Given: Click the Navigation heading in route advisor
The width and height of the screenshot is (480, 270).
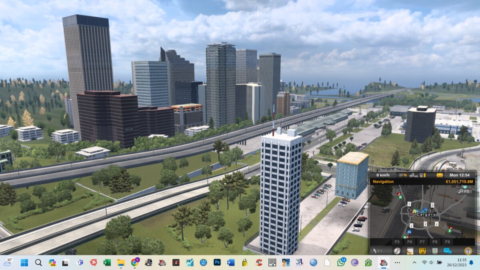Looking at the screenshot, I should [383, 182].
